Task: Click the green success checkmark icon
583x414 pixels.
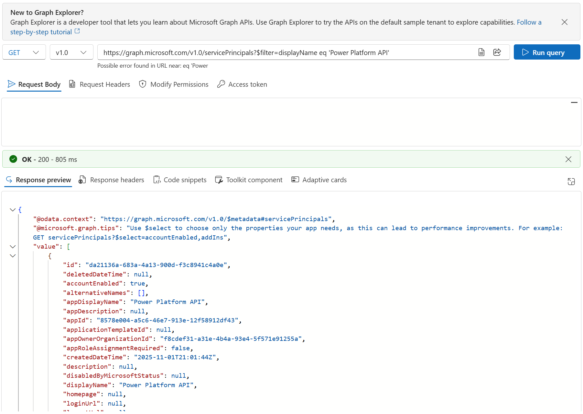Action: [x=13, y=159]
